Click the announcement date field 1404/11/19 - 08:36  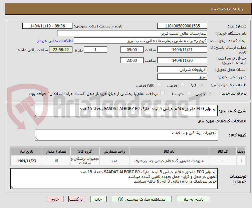pos(47,26)
